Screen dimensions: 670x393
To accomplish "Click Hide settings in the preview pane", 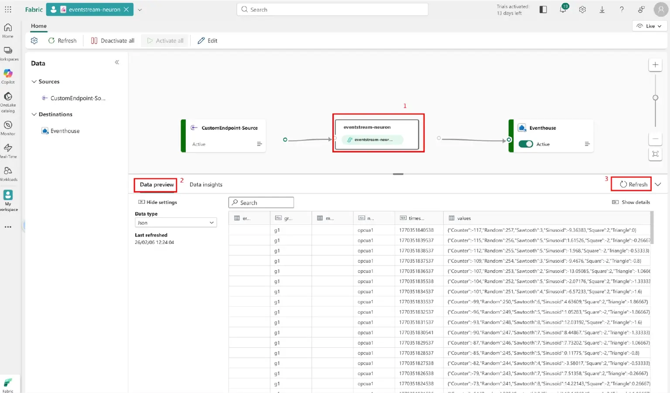I will click(x=157, y=202).
